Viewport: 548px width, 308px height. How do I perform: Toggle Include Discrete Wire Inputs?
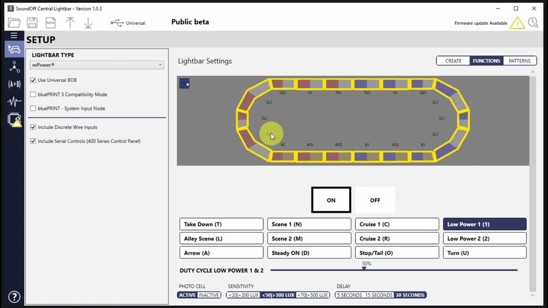[33, 127]
